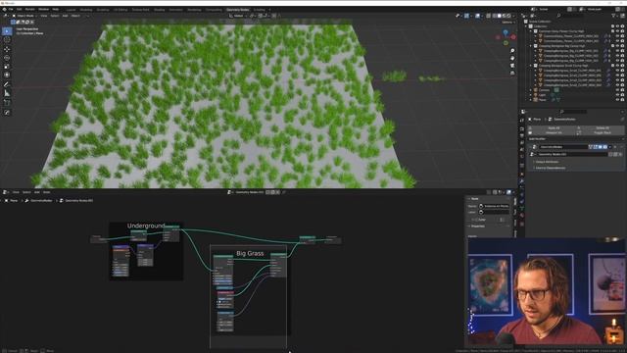The width and height of the screenshot is (627, 353).
Task: Collapse the Common Daisy Flower collection
Action: pyautogui.click(x=531, y=31)
